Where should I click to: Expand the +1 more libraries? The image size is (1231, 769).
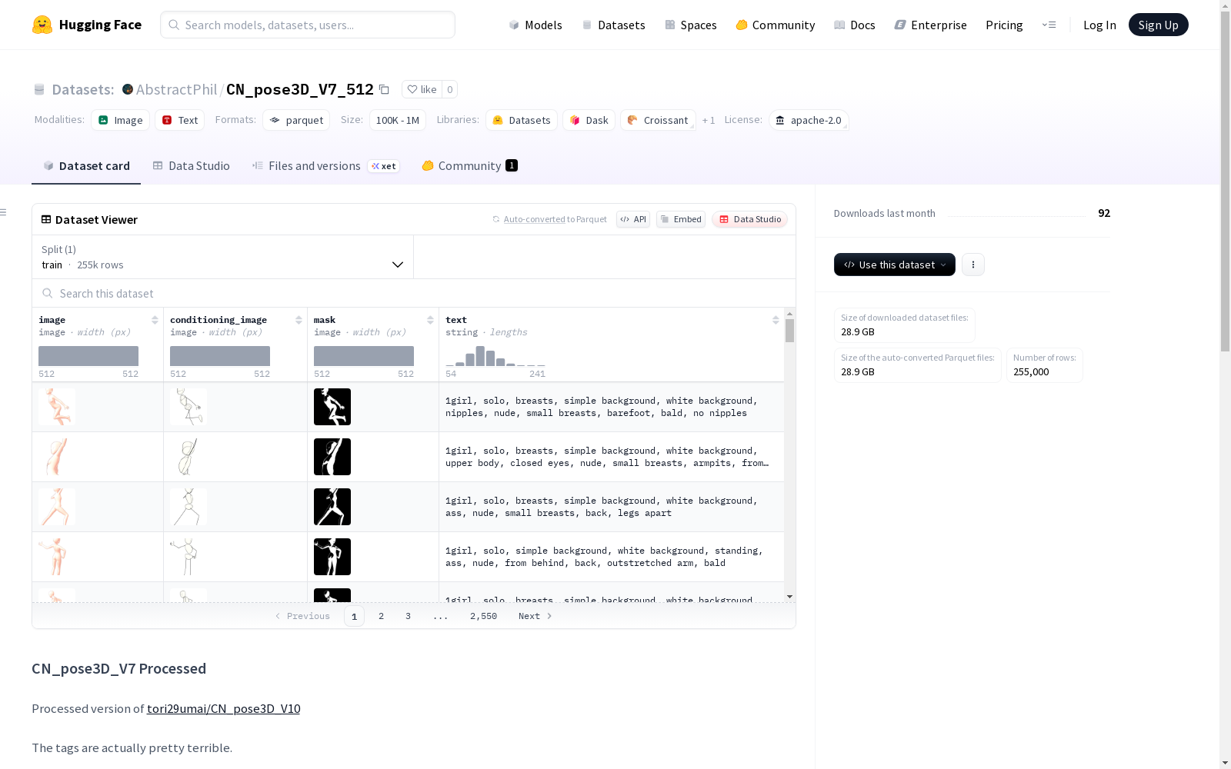tap(709, 121)
